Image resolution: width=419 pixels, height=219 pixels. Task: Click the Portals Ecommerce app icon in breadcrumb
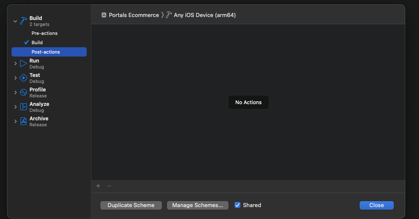(104, 15)
